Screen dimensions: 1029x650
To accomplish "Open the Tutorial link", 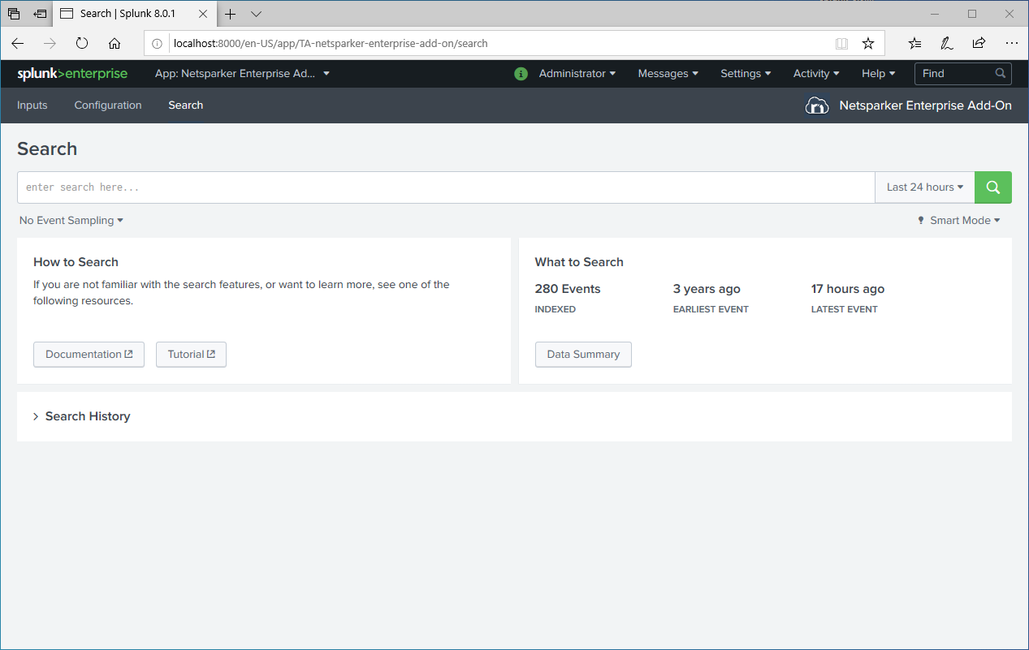I will coord(191,354).
